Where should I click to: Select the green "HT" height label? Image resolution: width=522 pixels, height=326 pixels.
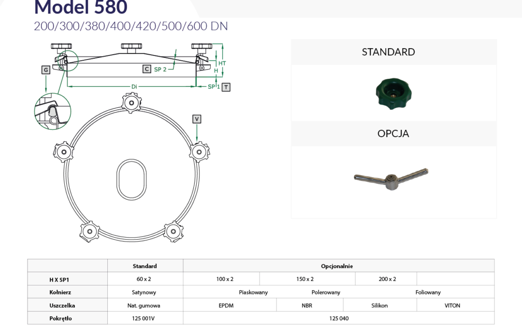[x=222, y=63]
